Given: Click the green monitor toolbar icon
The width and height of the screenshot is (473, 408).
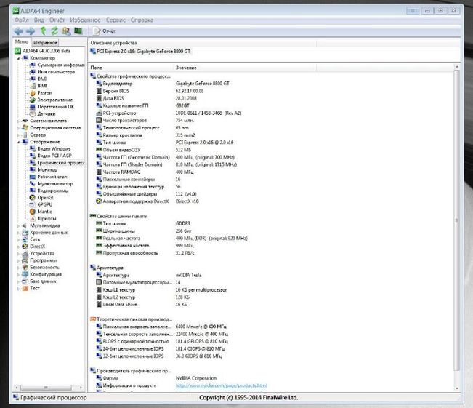Looking at the screenshot, I should point(78,31).
